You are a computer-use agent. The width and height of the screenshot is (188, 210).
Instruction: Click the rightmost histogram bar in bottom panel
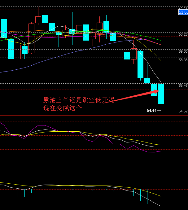(x=161, y=199)
